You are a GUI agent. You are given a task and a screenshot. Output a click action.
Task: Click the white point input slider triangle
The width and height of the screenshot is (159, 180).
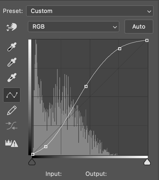coord(147,162)
